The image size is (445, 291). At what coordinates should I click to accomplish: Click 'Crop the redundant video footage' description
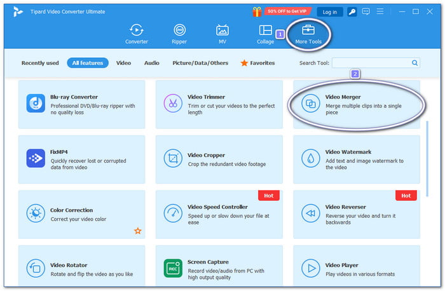coord(227,164)
